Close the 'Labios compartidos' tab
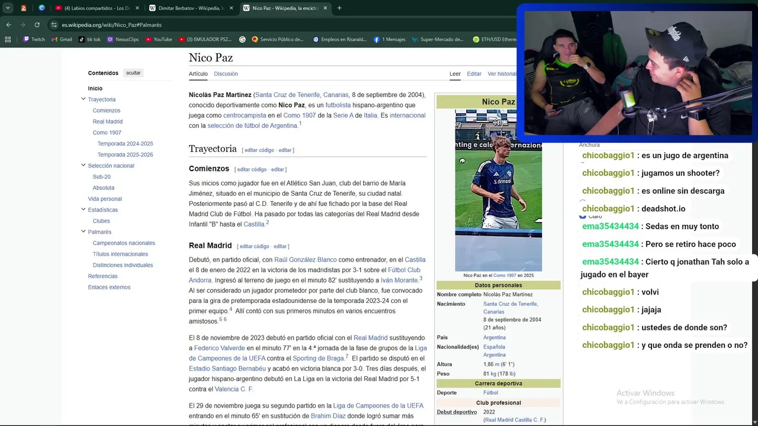Screen dimensions: 758x426 click(x=137, y=8)
